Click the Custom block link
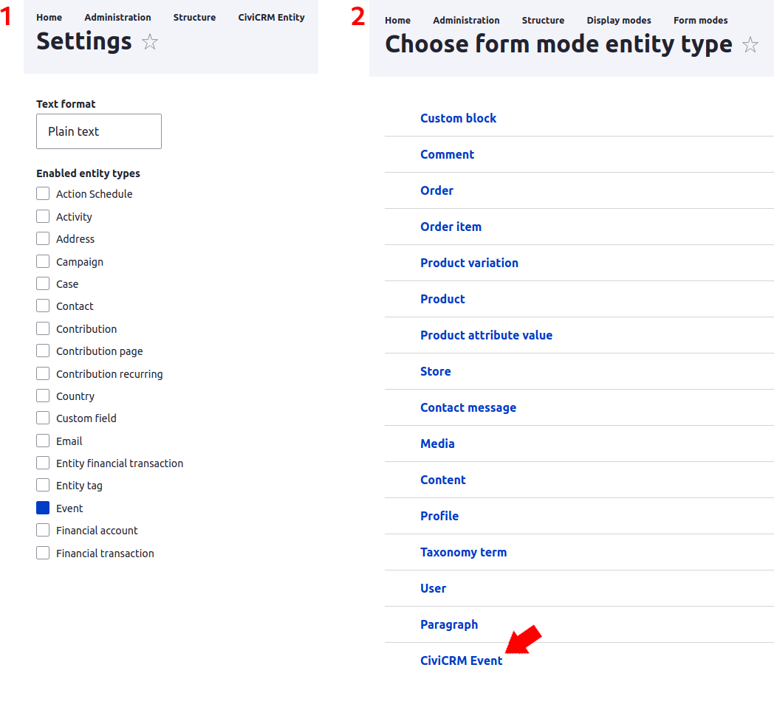 [x=458, y=118]
